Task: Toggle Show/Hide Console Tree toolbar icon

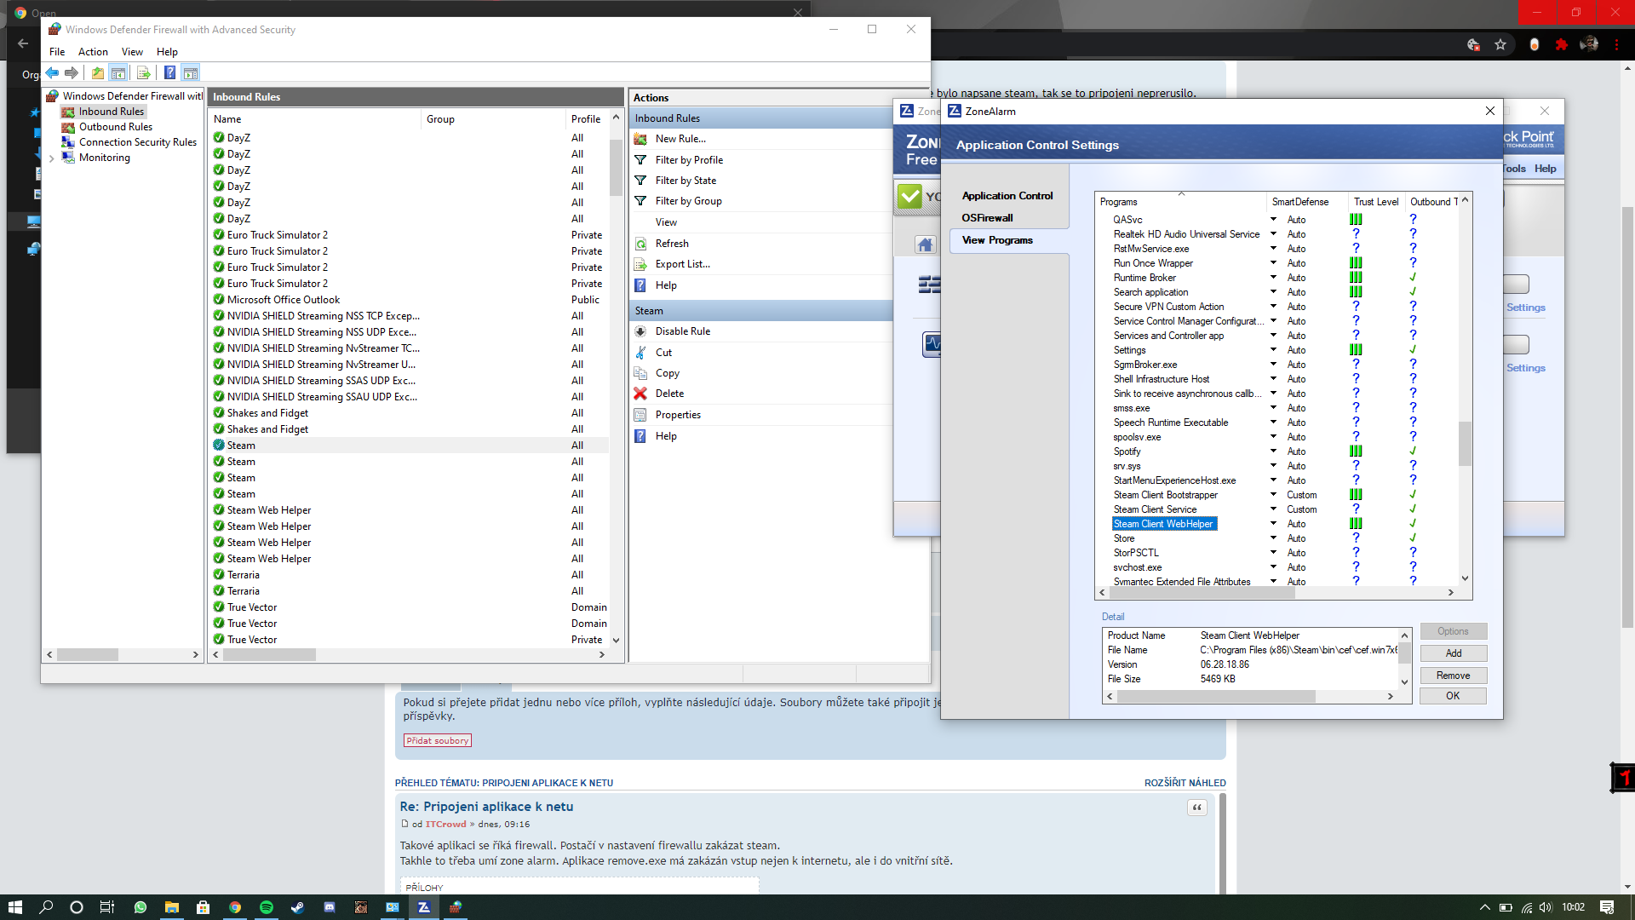Action: (x=118, y=73)
